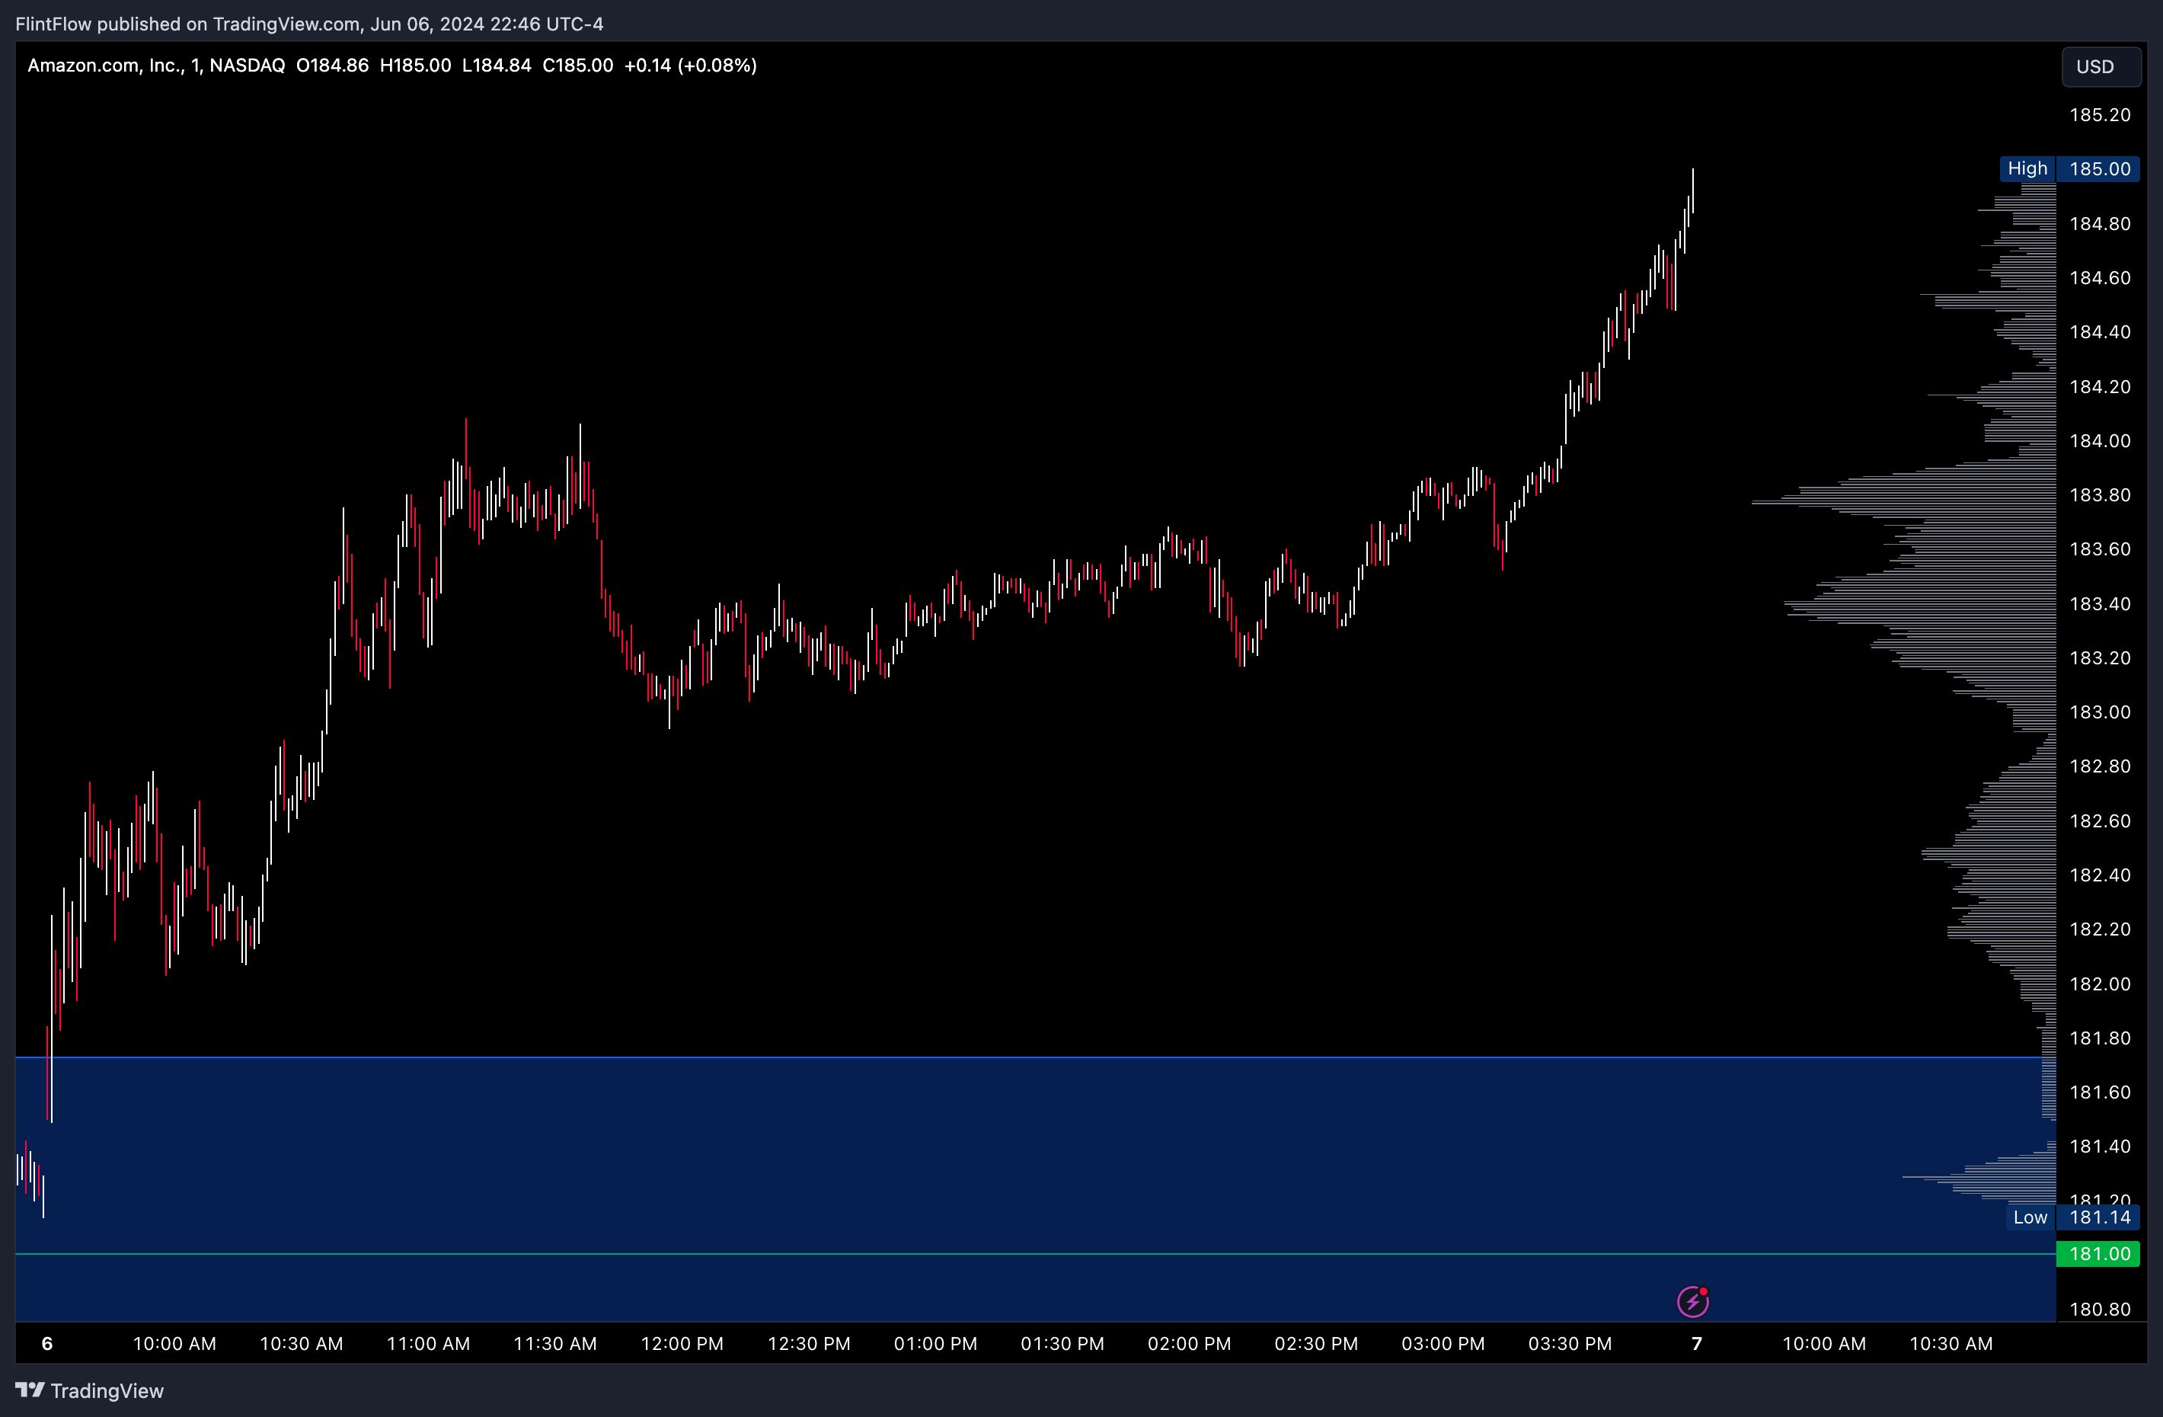Click the 184.00 price axis label
Viewport: 2163px width, 1417px height.
coord(2099,441)
